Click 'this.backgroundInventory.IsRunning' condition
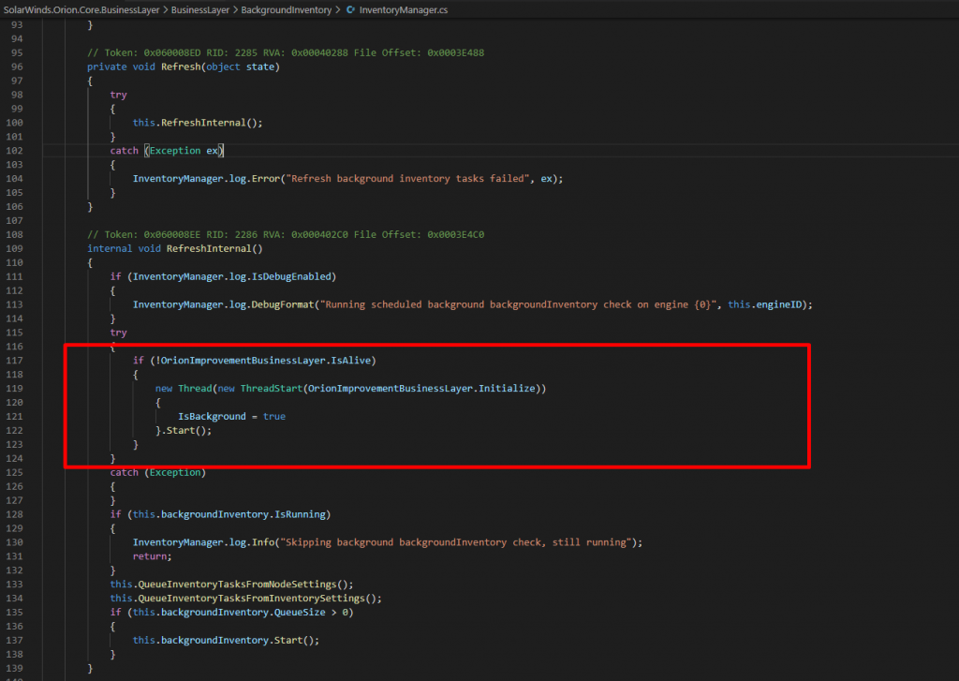 pyautogui.click(x=229, y=514)
